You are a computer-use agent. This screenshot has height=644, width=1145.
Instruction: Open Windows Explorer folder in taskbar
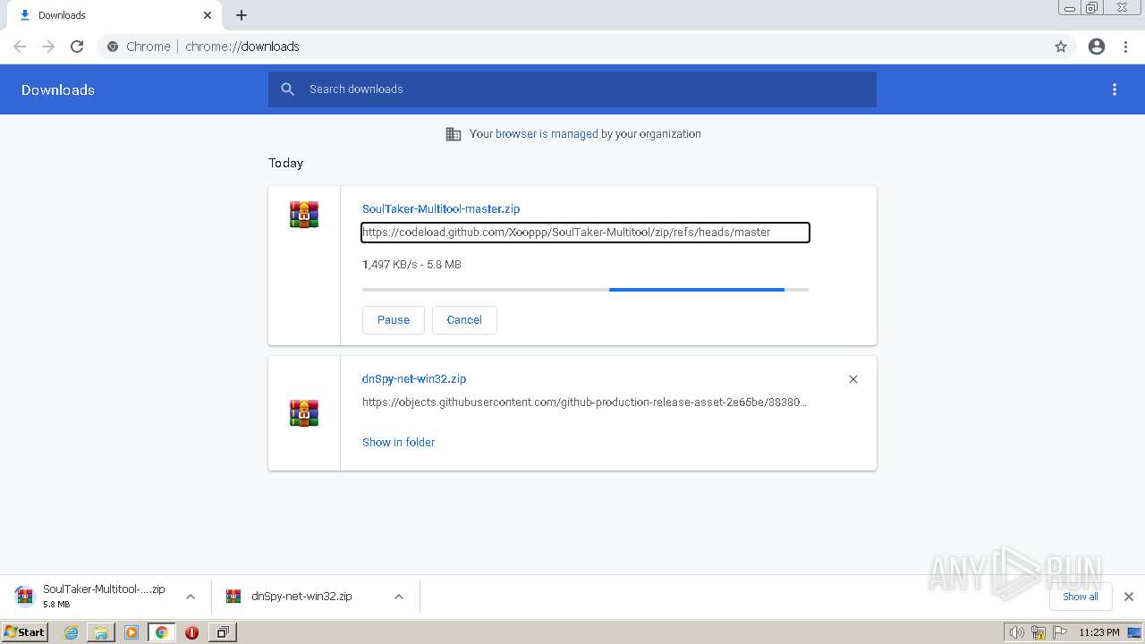click(x=101, y=632)
